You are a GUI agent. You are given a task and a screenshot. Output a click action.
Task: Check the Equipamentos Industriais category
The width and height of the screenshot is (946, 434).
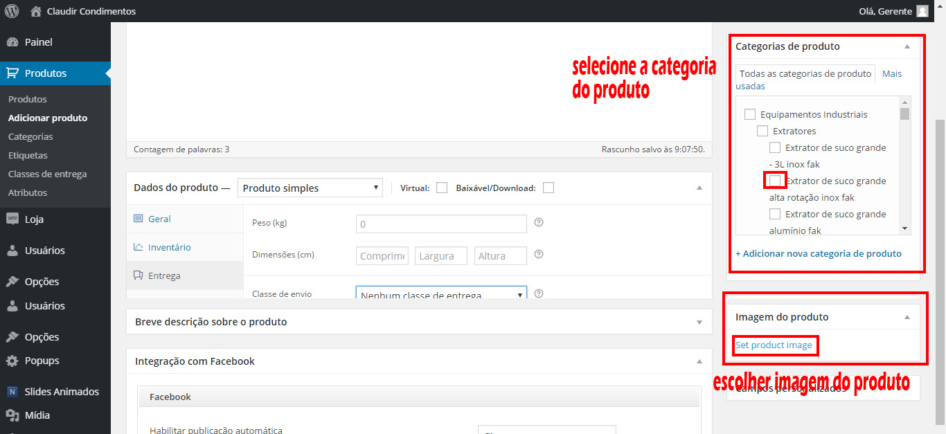coord(749,115)
